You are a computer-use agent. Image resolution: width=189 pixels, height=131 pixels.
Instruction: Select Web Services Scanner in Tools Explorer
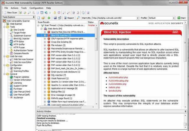point(24,59)
